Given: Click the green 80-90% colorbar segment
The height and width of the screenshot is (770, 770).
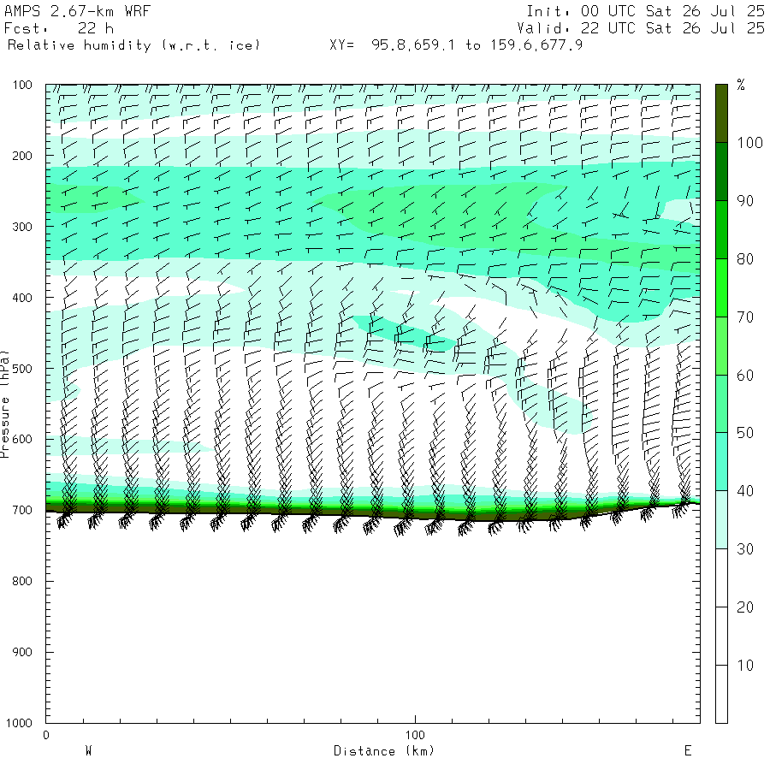Looking at the screenshot, I should pos(721,229).
